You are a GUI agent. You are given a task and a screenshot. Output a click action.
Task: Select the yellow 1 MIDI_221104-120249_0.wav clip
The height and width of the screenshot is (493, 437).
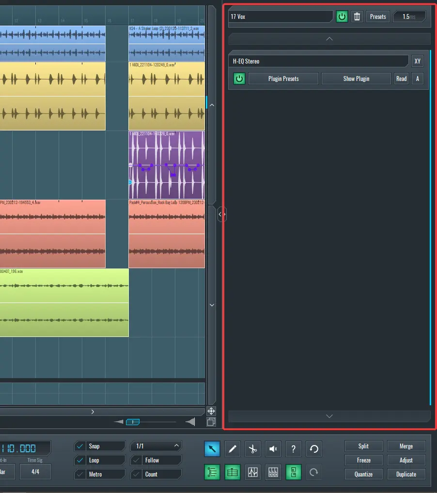coord(167,96)
